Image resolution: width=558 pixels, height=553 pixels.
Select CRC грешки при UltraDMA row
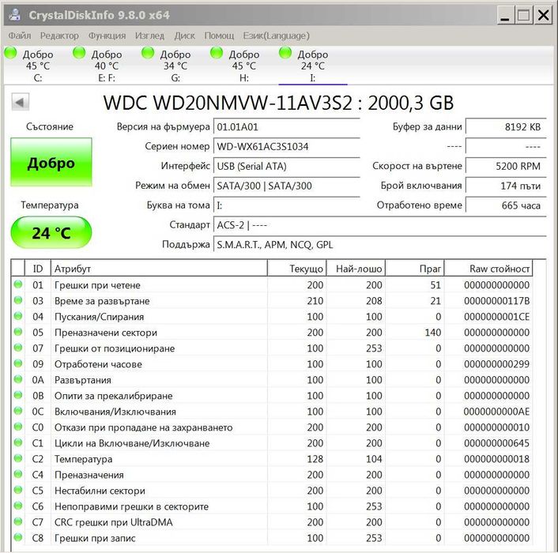(272, 522)
